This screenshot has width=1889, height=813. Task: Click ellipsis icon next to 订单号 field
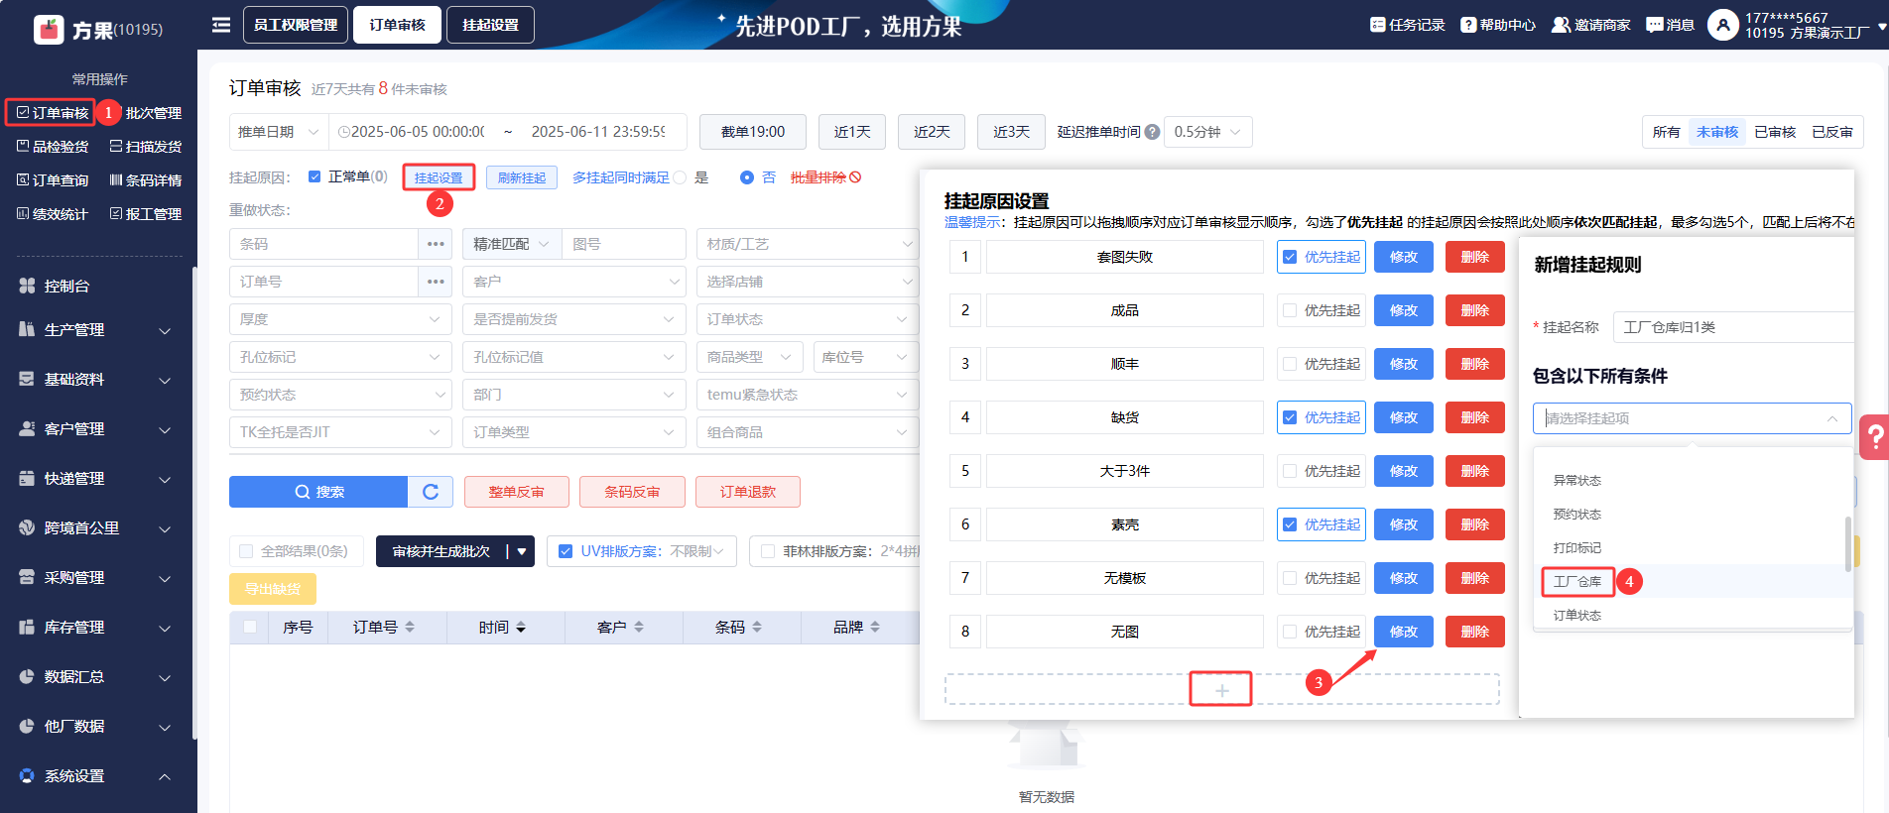tap(436, 282)
